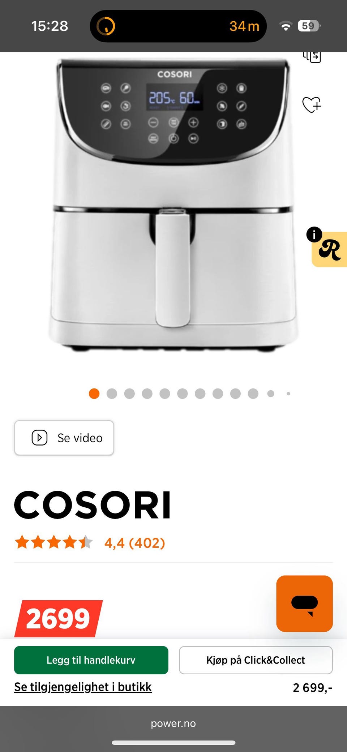Tap the black info icon
Viewport: 347px width, 752px height.
(x=314, y=235)
